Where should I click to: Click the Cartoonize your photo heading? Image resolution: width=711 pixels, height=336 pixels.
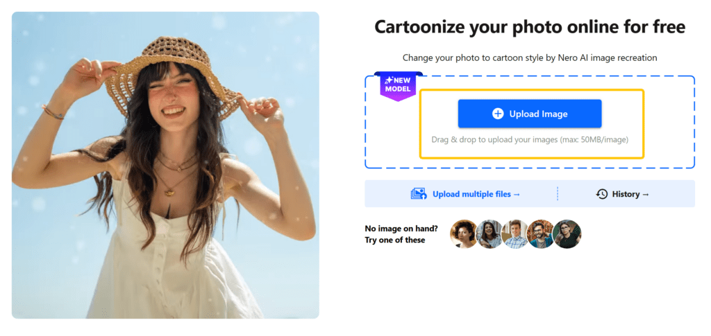pyautogui.click(x=530, y=27)
